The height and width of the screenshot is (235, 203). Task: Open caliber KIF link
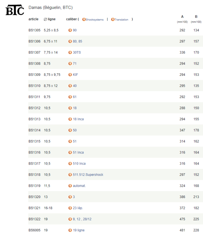click(75, 75)
